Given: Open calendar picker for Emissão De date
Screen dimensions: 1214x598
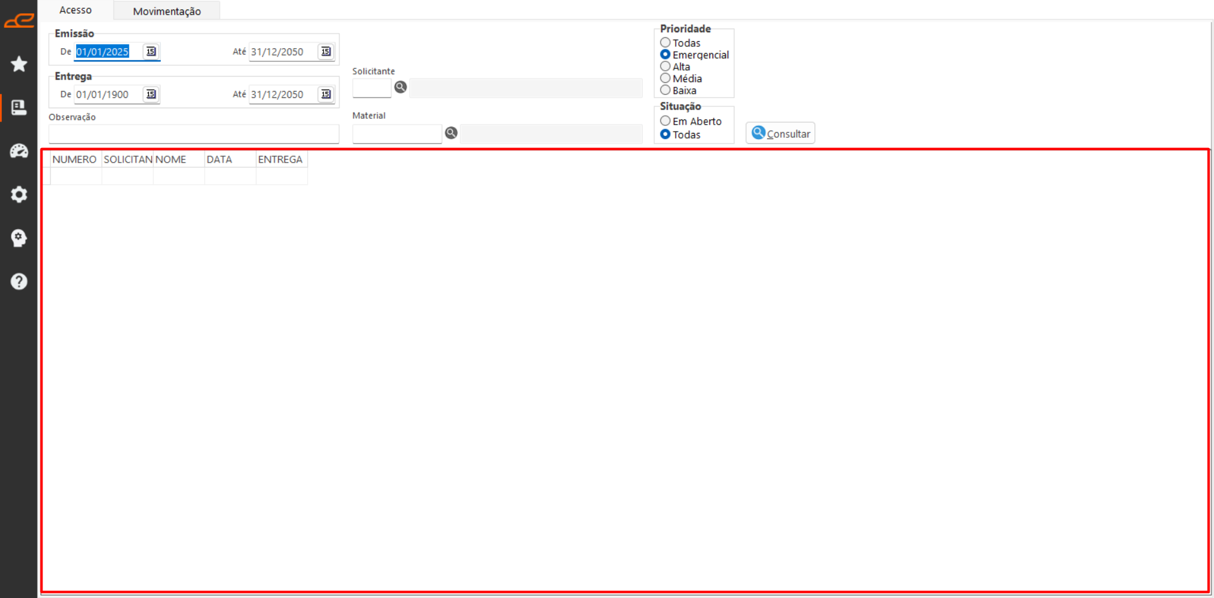Looking at the screenshot, I should click(151, 51).
